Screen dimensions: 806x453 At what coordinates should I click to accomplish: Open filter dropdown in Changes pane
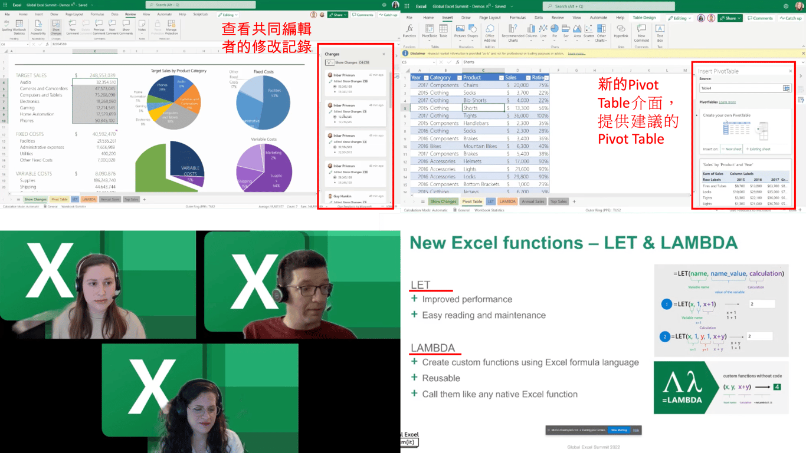click(x=329, y=62)
